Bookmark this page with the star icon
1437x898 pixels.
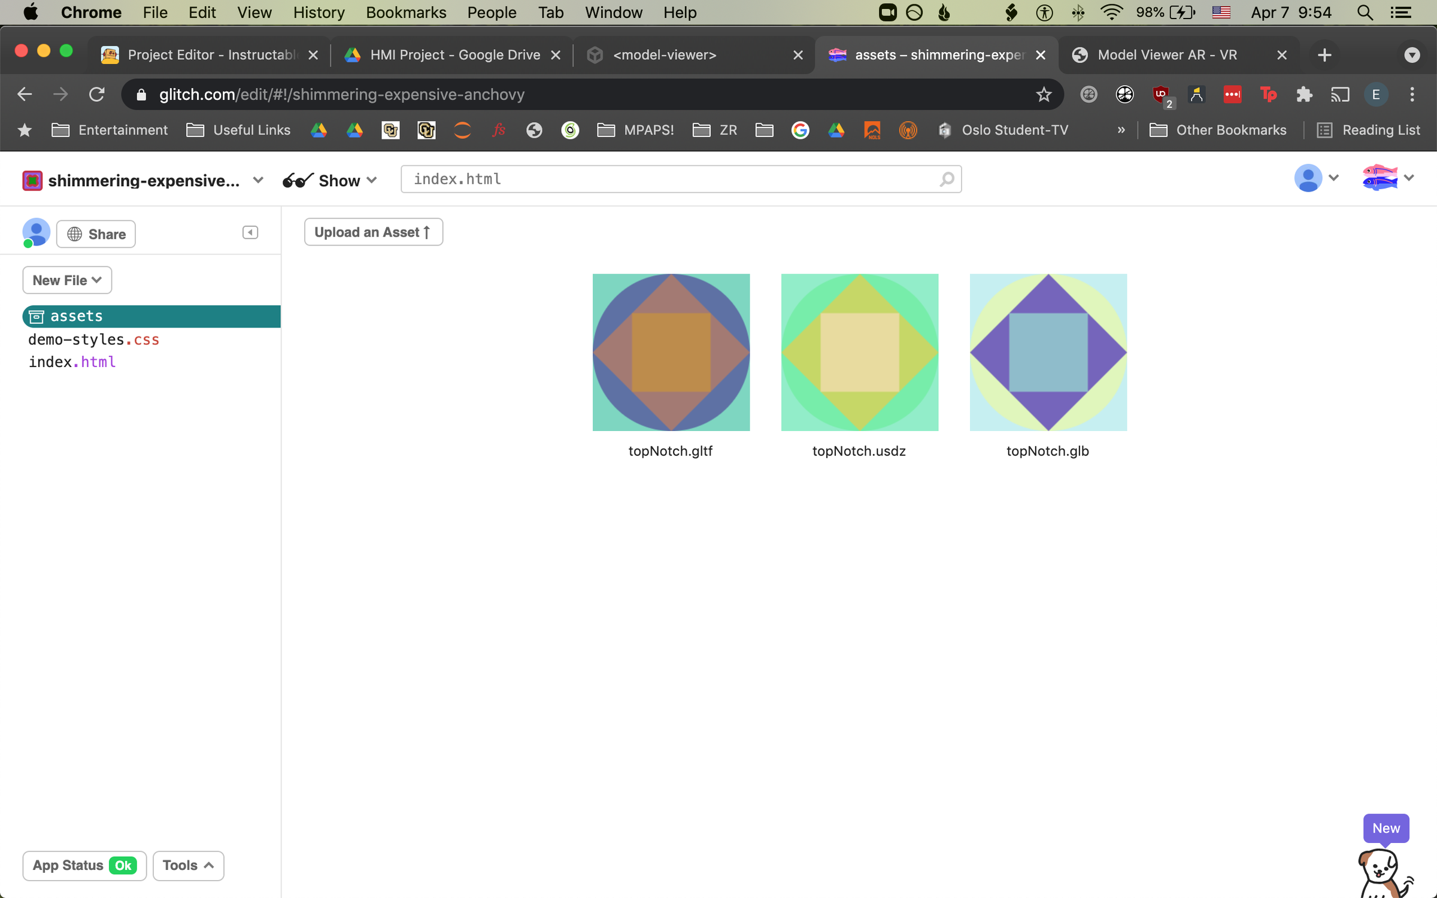tap(1044, 95)
